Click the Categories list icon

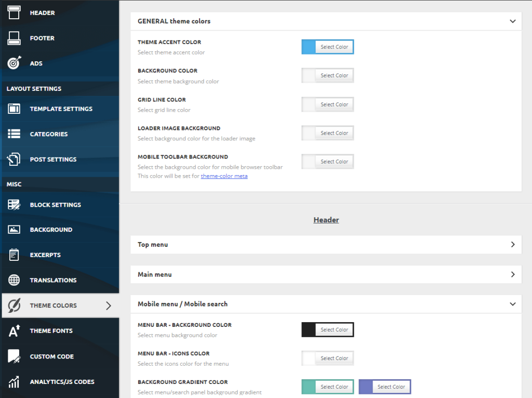14,134
